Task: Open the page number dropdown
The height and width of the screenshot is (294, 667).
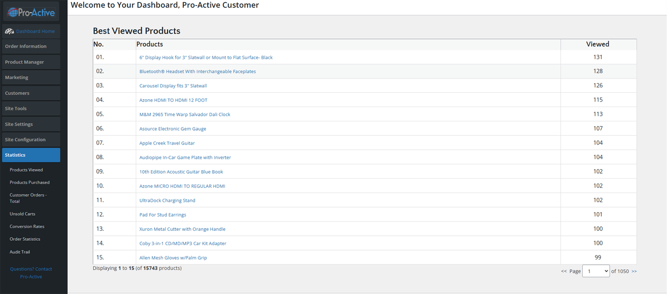Action: tap(596, 271)
